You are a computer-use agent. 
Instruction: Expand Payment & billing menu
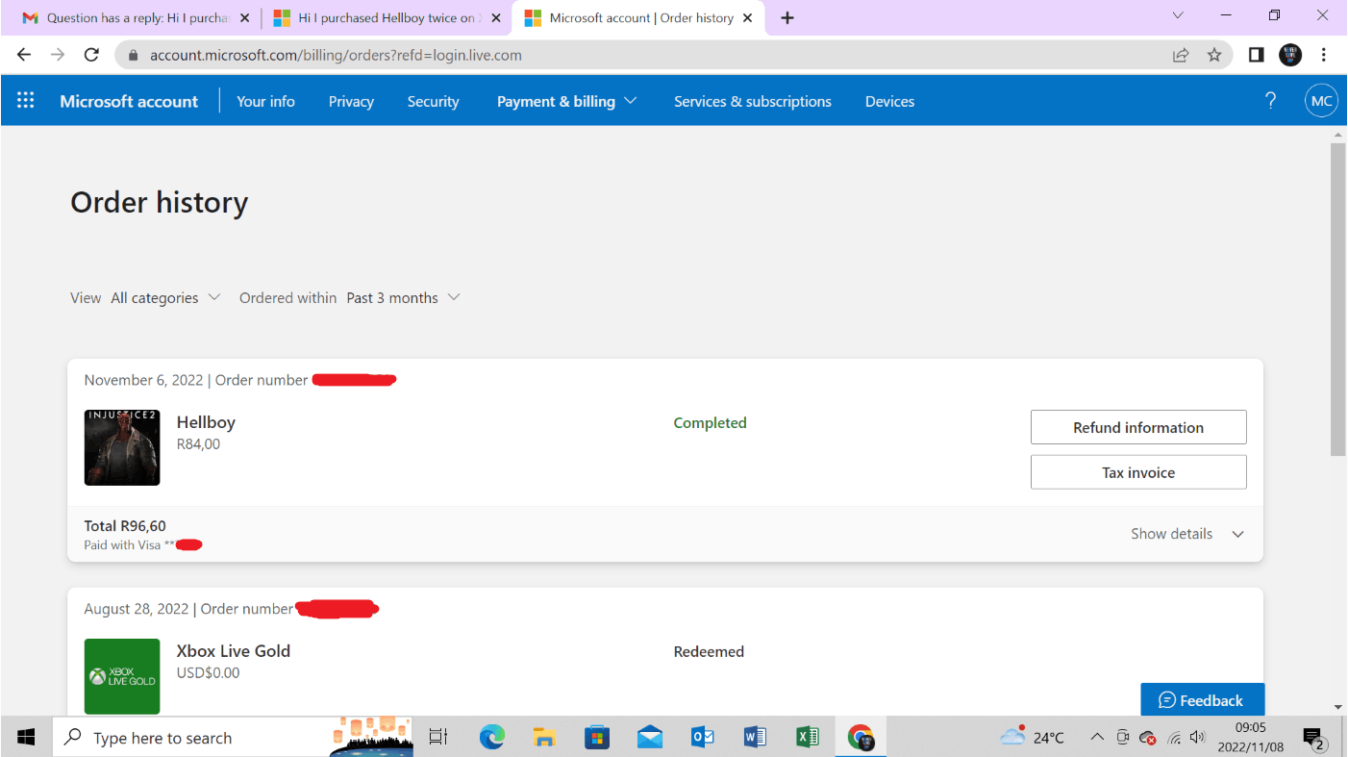click(x=566, y=101)
